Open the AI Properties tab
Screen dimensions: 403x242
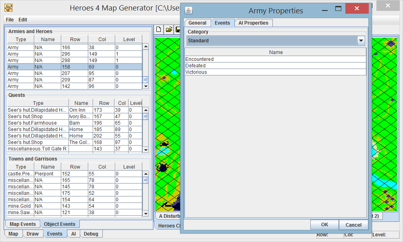tap(253, 23)
